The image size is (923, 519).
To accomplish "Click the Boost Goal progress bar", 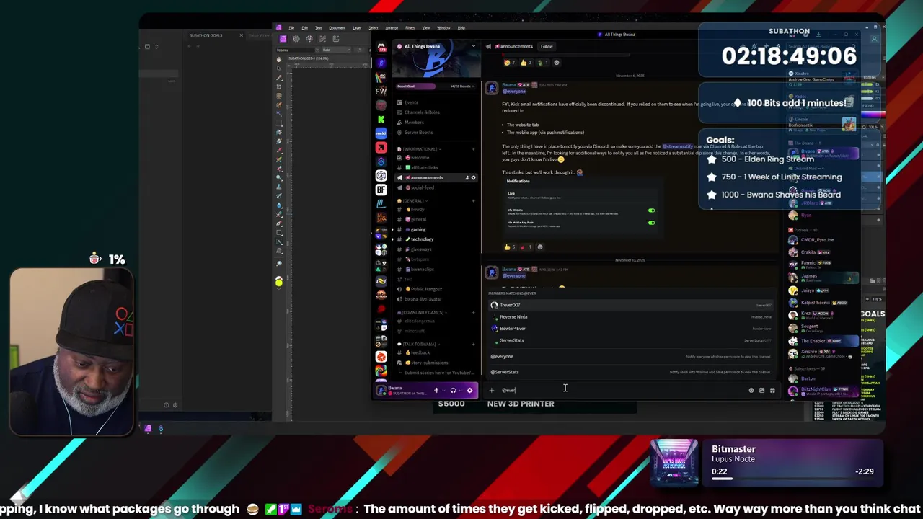I will (436, 86).
